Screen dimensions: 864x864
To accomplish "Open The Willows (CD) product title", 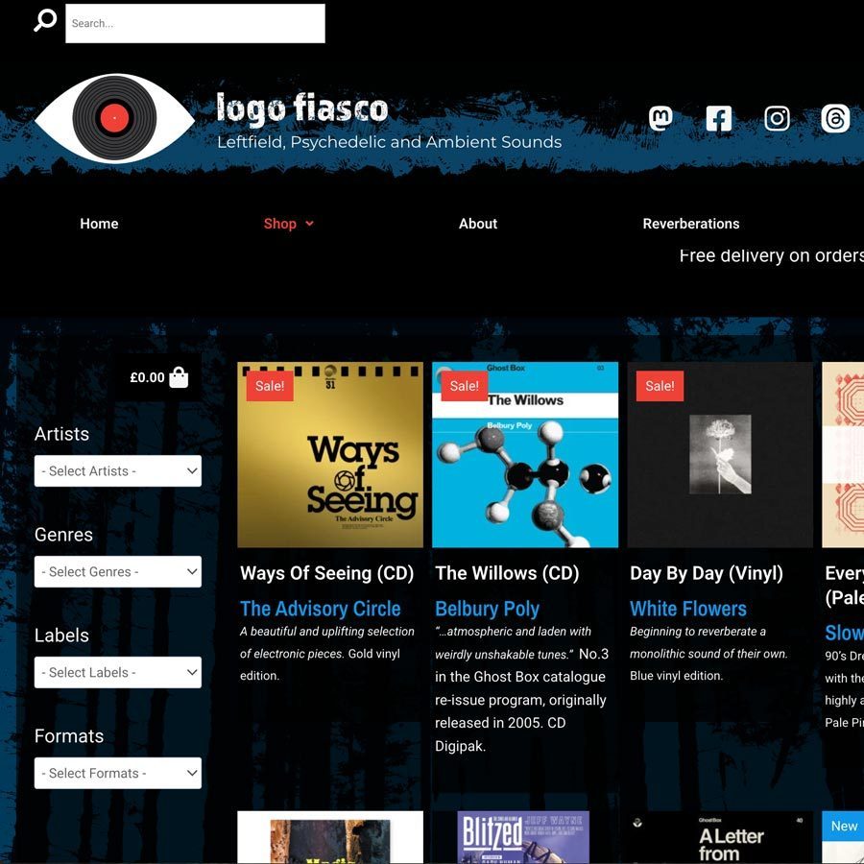I will [x=507, y=574].
